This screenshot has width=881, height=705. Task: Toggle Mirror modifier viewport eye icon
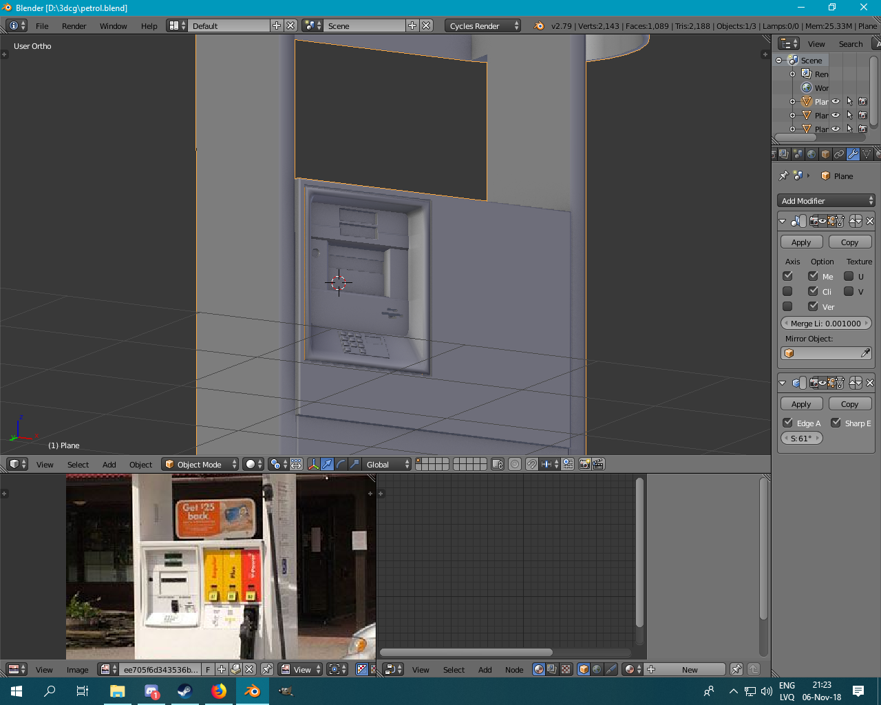[x=822, y=221]
